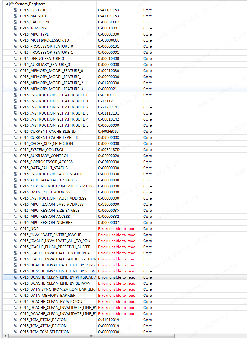Click register icon beside CP15_ID_CODE

pyautogui.click(x=16, y=10)
